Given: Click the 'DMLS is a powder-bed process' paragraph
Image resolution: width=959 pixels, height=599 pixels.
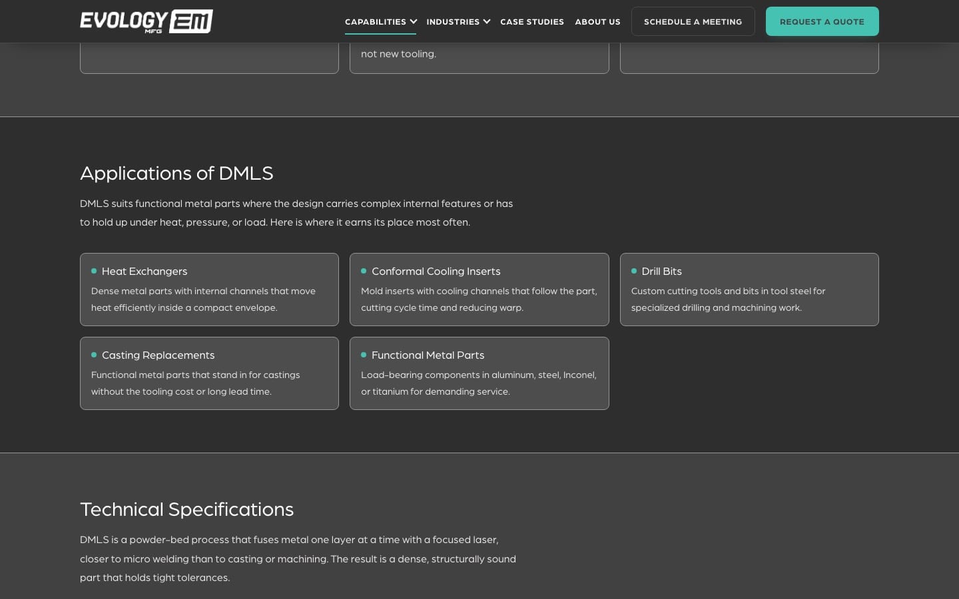Looking at the screenshot, I should 298,558.
